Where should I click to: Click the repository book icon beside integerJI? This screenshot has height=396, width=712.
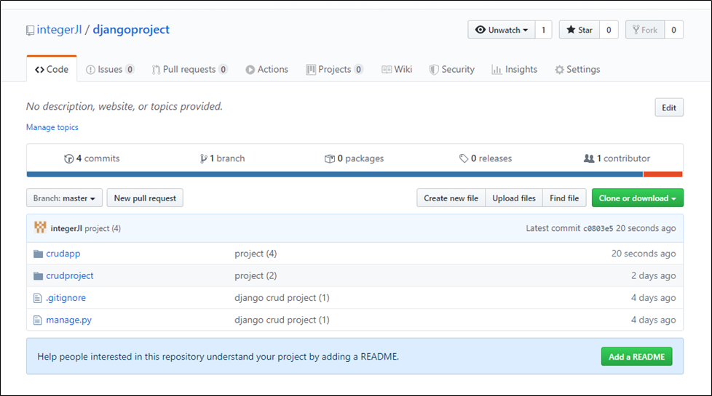click(x=30, y=31)
